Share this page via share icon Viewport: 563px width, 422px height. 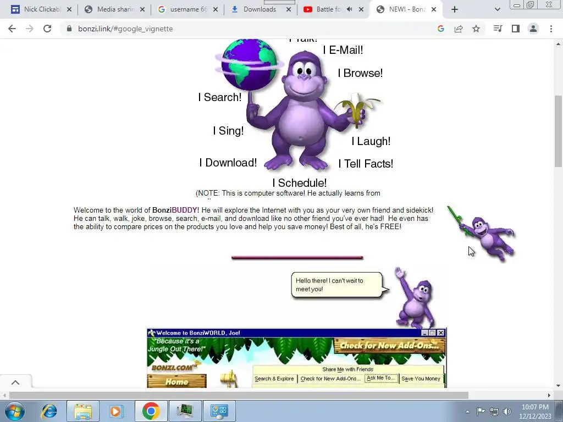[459, 29]
